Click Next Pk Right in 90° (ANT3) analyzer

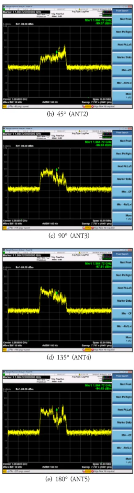pyautogui.click(x=122, y=153)
